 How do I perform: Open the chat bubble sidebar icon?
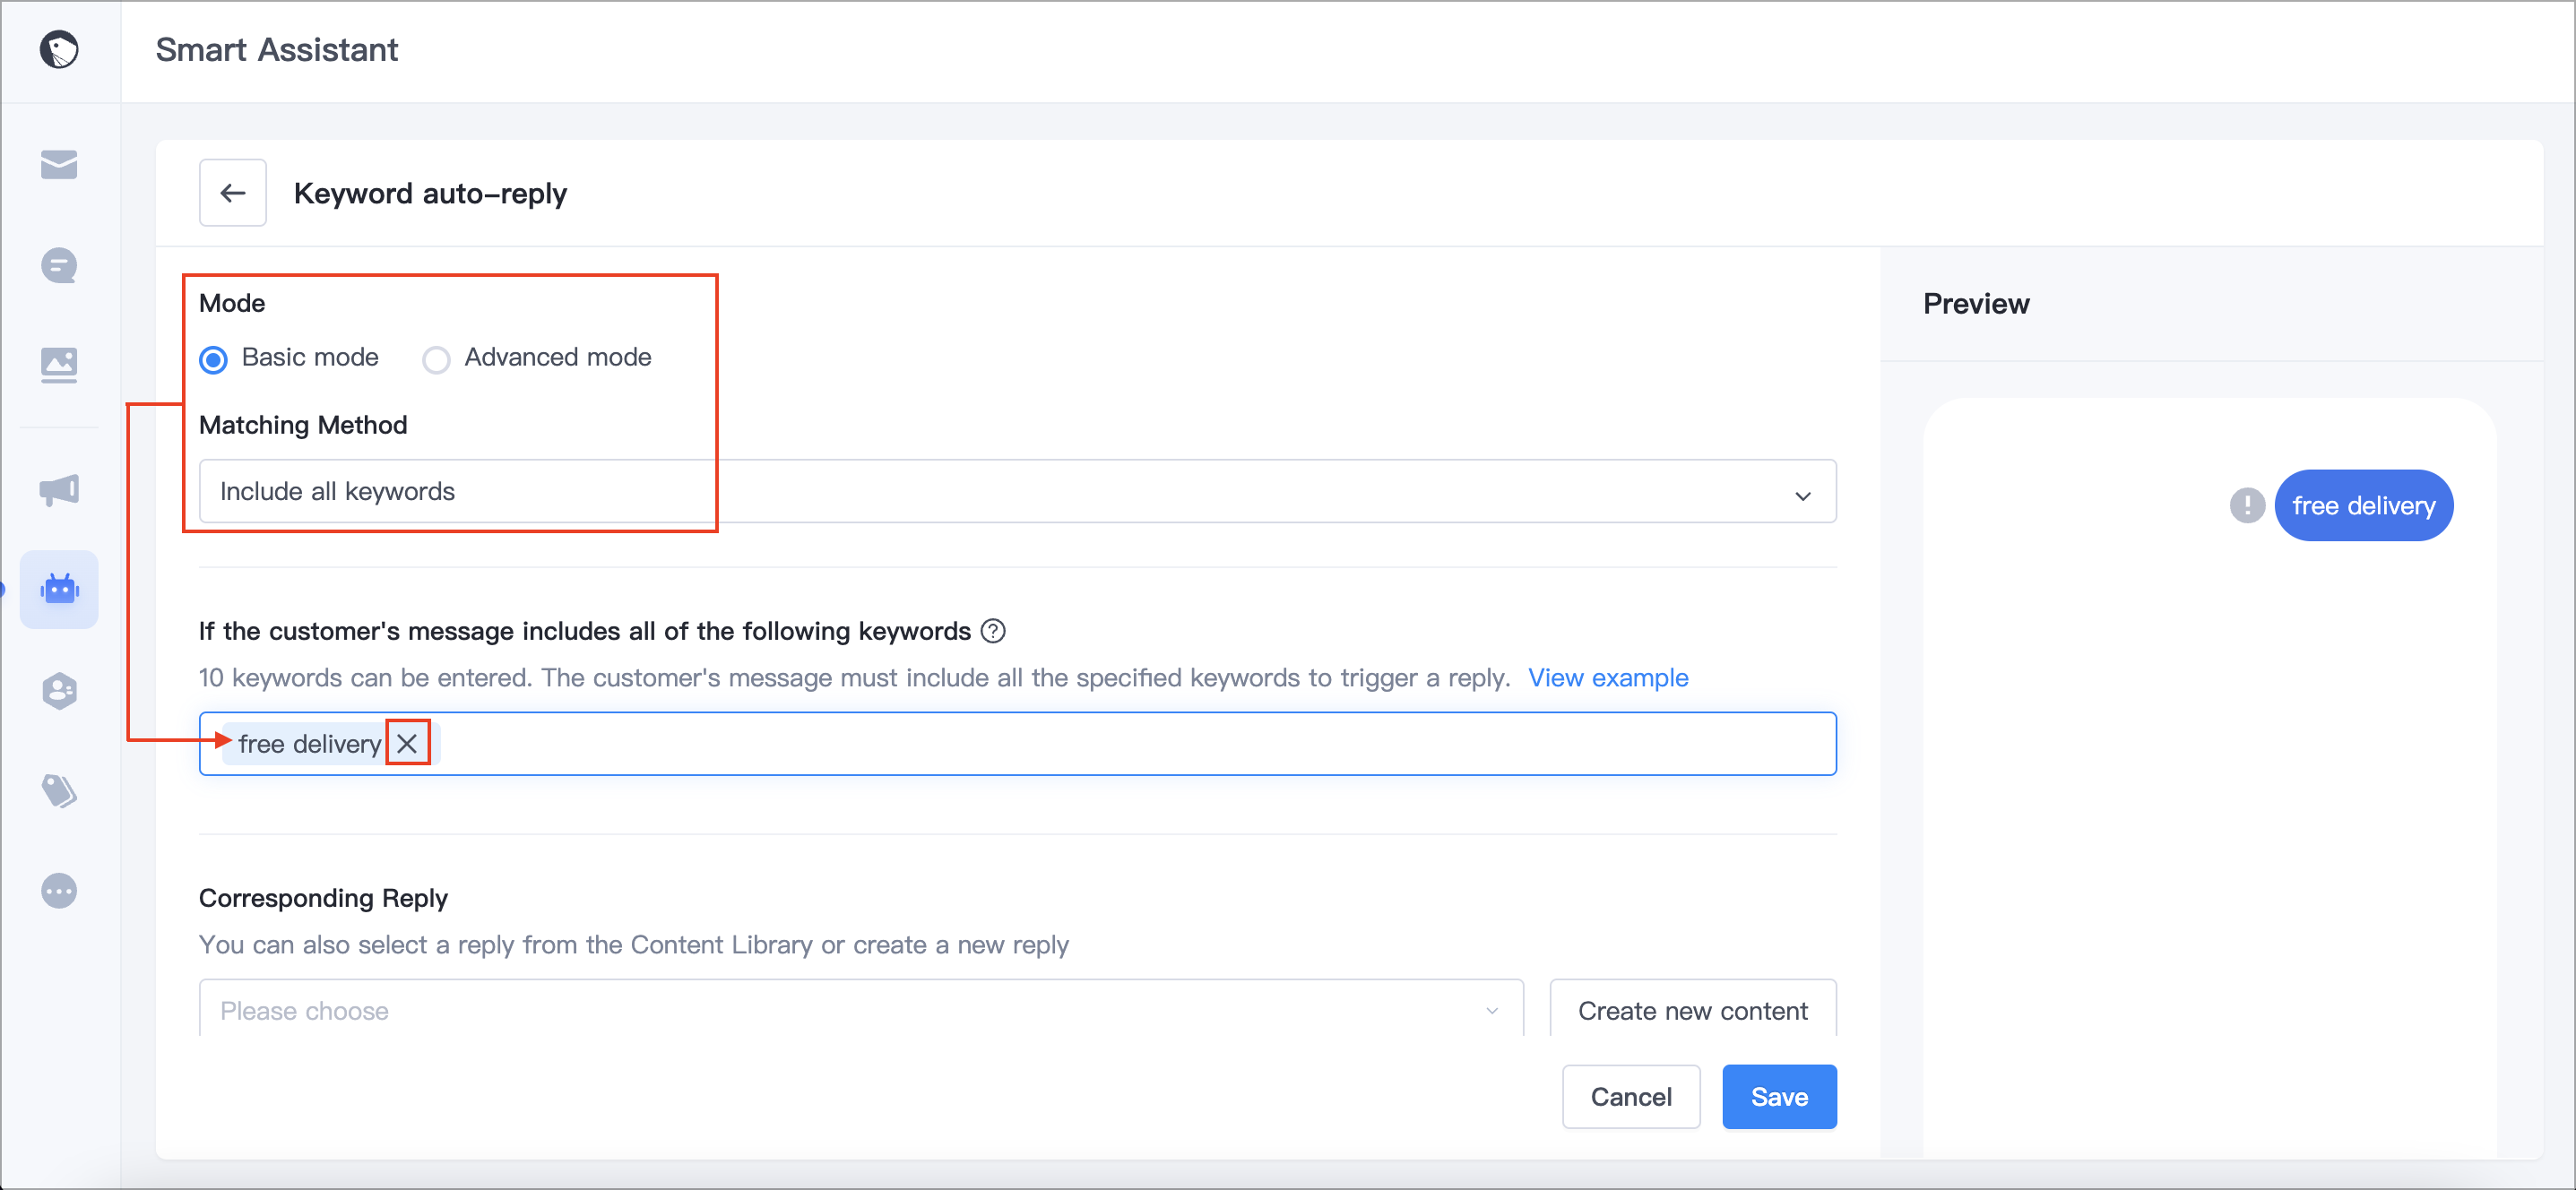pyautogui.click(x=59, y=265)
